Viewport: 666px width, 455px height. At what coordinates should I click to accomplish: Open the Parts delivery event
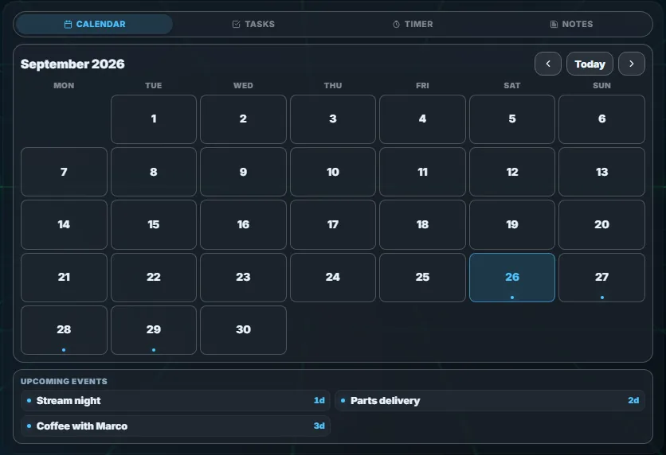pyautogui.click(x=490, y=401)
